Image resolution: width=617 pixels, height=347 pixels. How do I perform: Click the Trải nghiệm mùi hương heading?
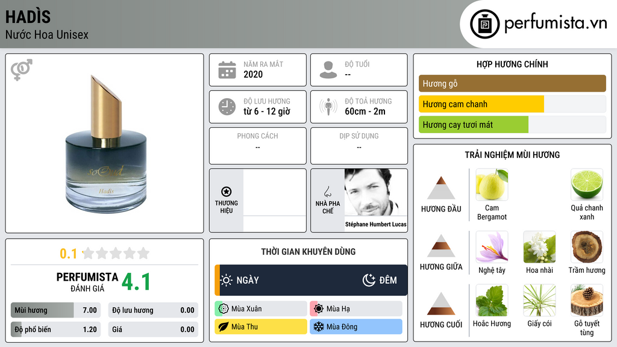click(x=512, y=155)
